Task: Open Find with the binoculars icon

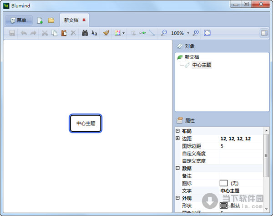Action: pyautogui.click(x=85, y=33)
